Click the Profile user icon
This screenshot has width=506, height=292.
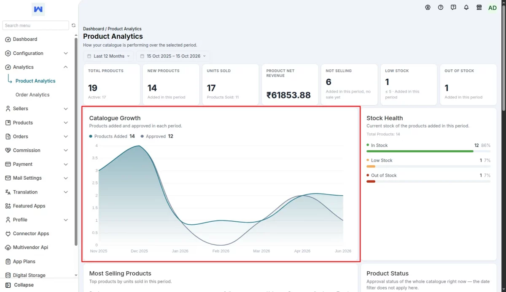coord(8,220)
